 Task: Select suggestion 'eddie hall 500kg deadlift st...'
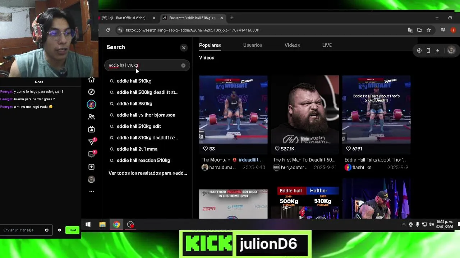[x=147, y=92]
